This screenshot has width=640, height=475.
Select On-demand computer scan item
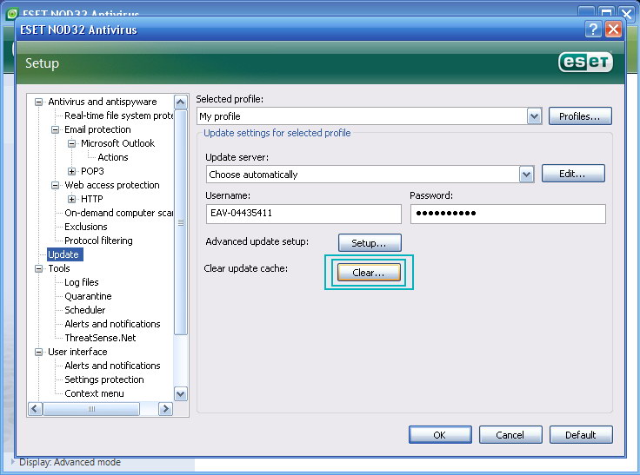(119, 213)
